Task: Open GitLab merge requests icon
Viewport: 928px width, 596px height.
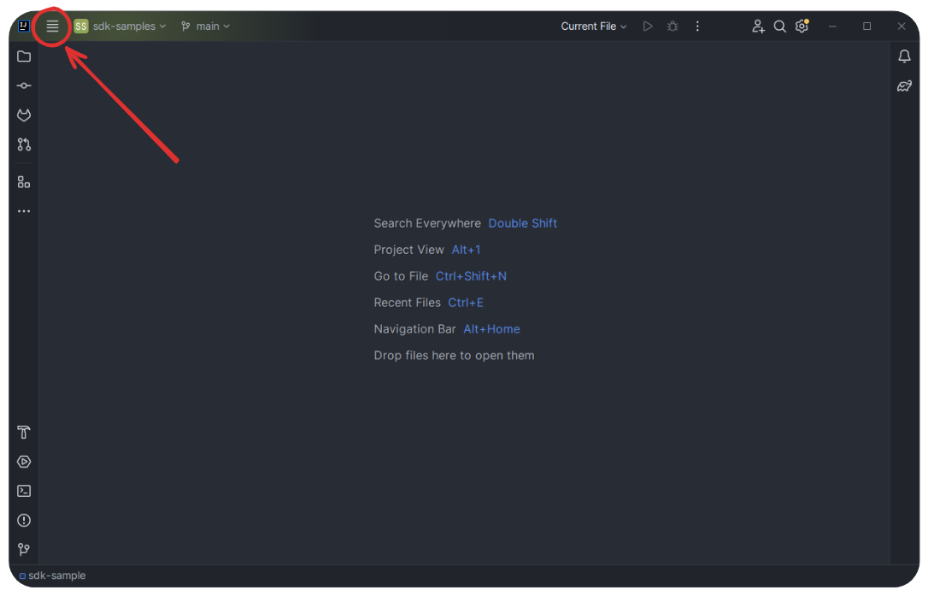Action: pos(24,115)
